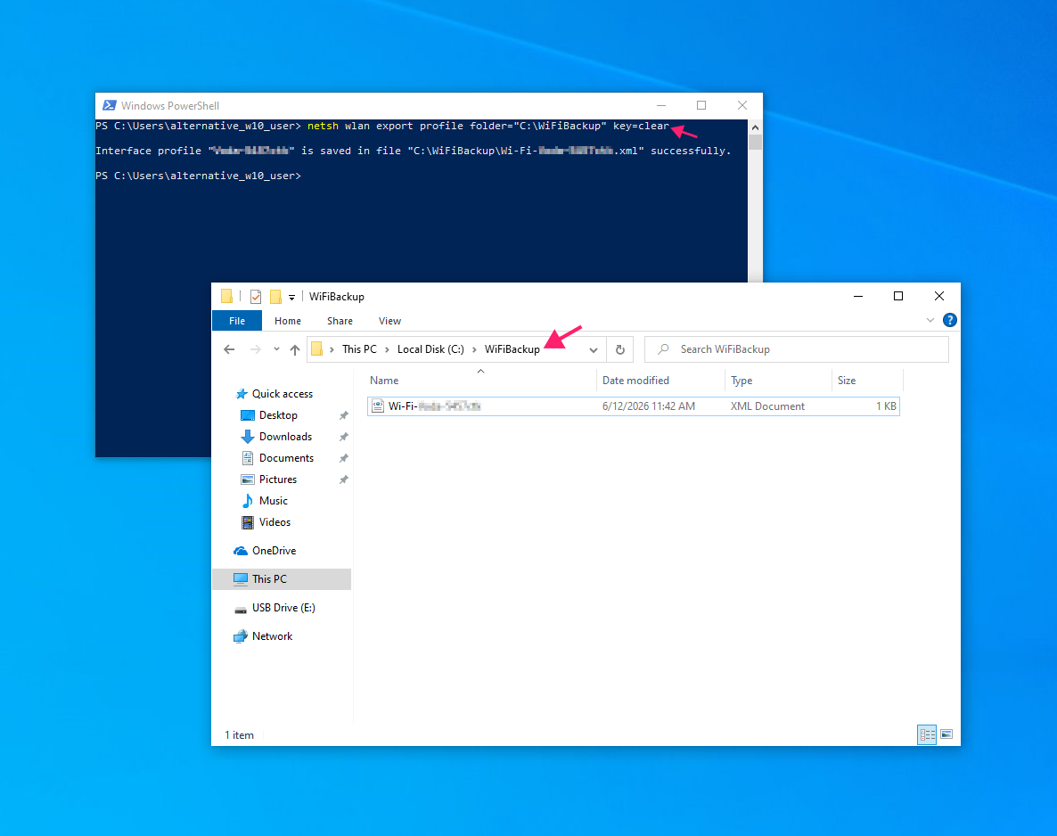Click the file's date 6/12/2026 11:42 AM
Image resolution: width=1057 pixels, height=836 pixels.
coord(649,406)
